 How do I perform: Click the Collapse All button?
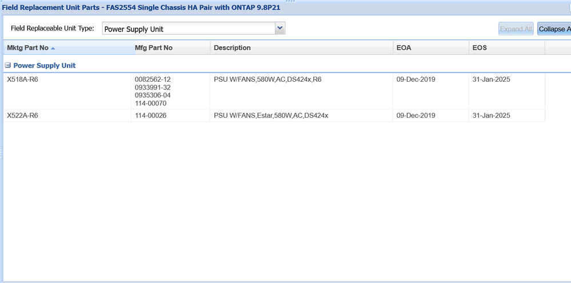click(x=554, y=29)
